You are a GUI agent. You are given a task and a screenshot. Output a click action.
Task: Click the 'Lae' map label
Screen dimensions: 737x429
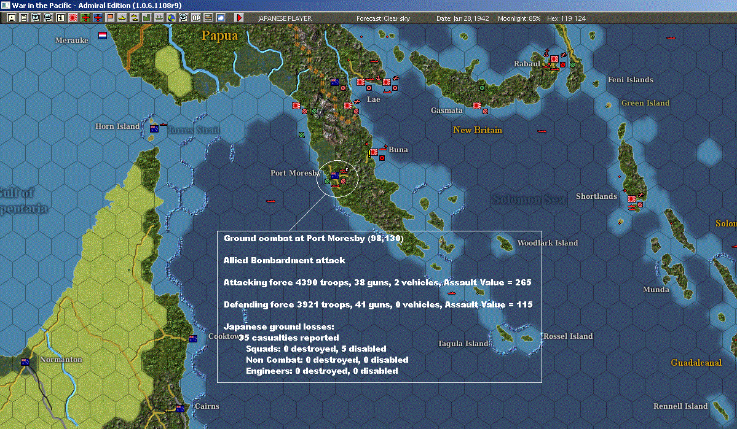point(374,99)
